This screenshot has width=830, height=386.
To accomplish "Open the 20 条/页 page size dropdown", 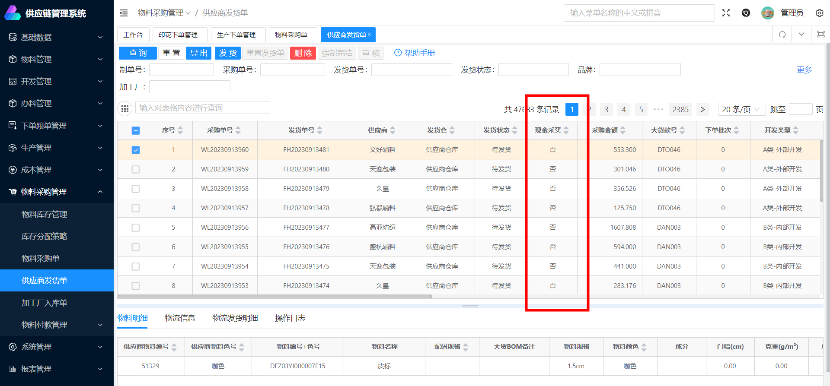I will pos(741,109).
